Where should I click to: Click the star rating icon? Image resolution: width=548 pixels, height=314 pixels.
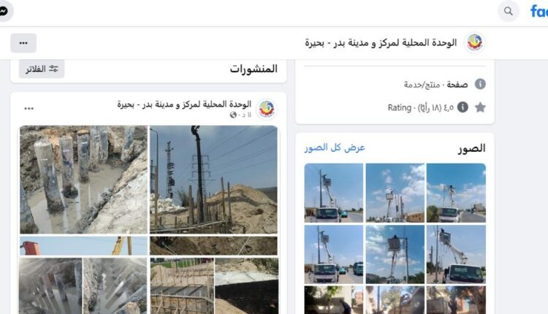click(x=480, y=107)
